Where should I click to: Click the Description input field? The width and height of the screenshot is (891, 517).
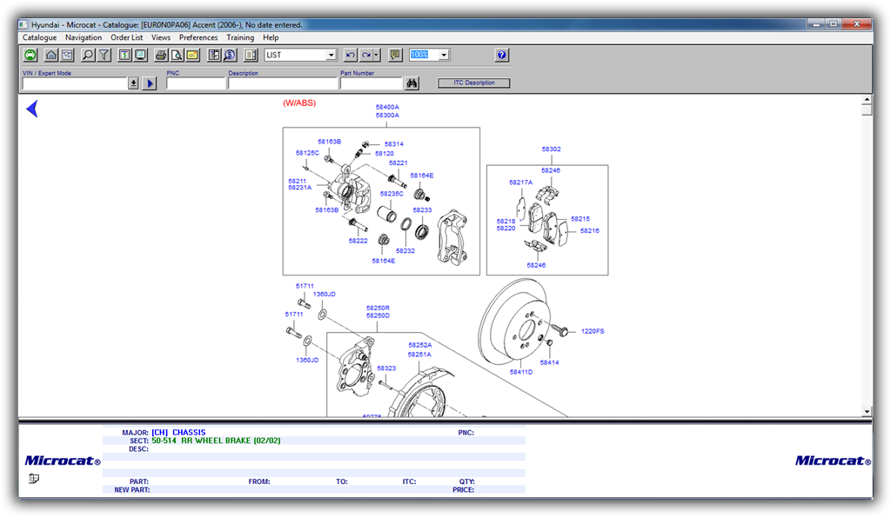point(283,83)
